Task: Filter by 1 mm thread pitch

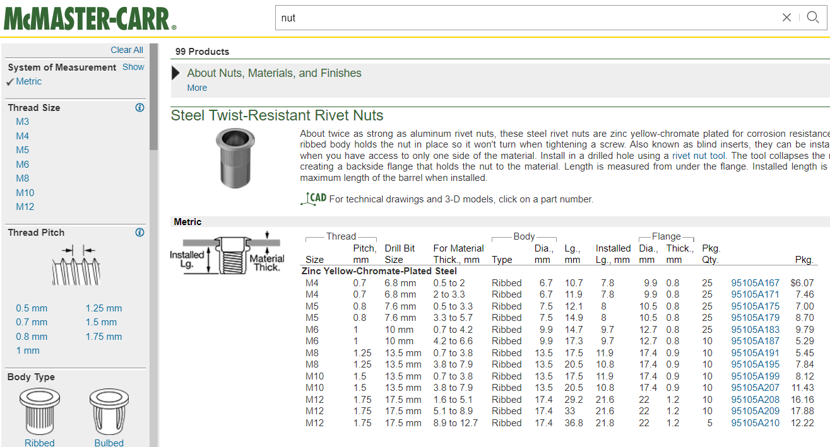Action: click(28, 351)
